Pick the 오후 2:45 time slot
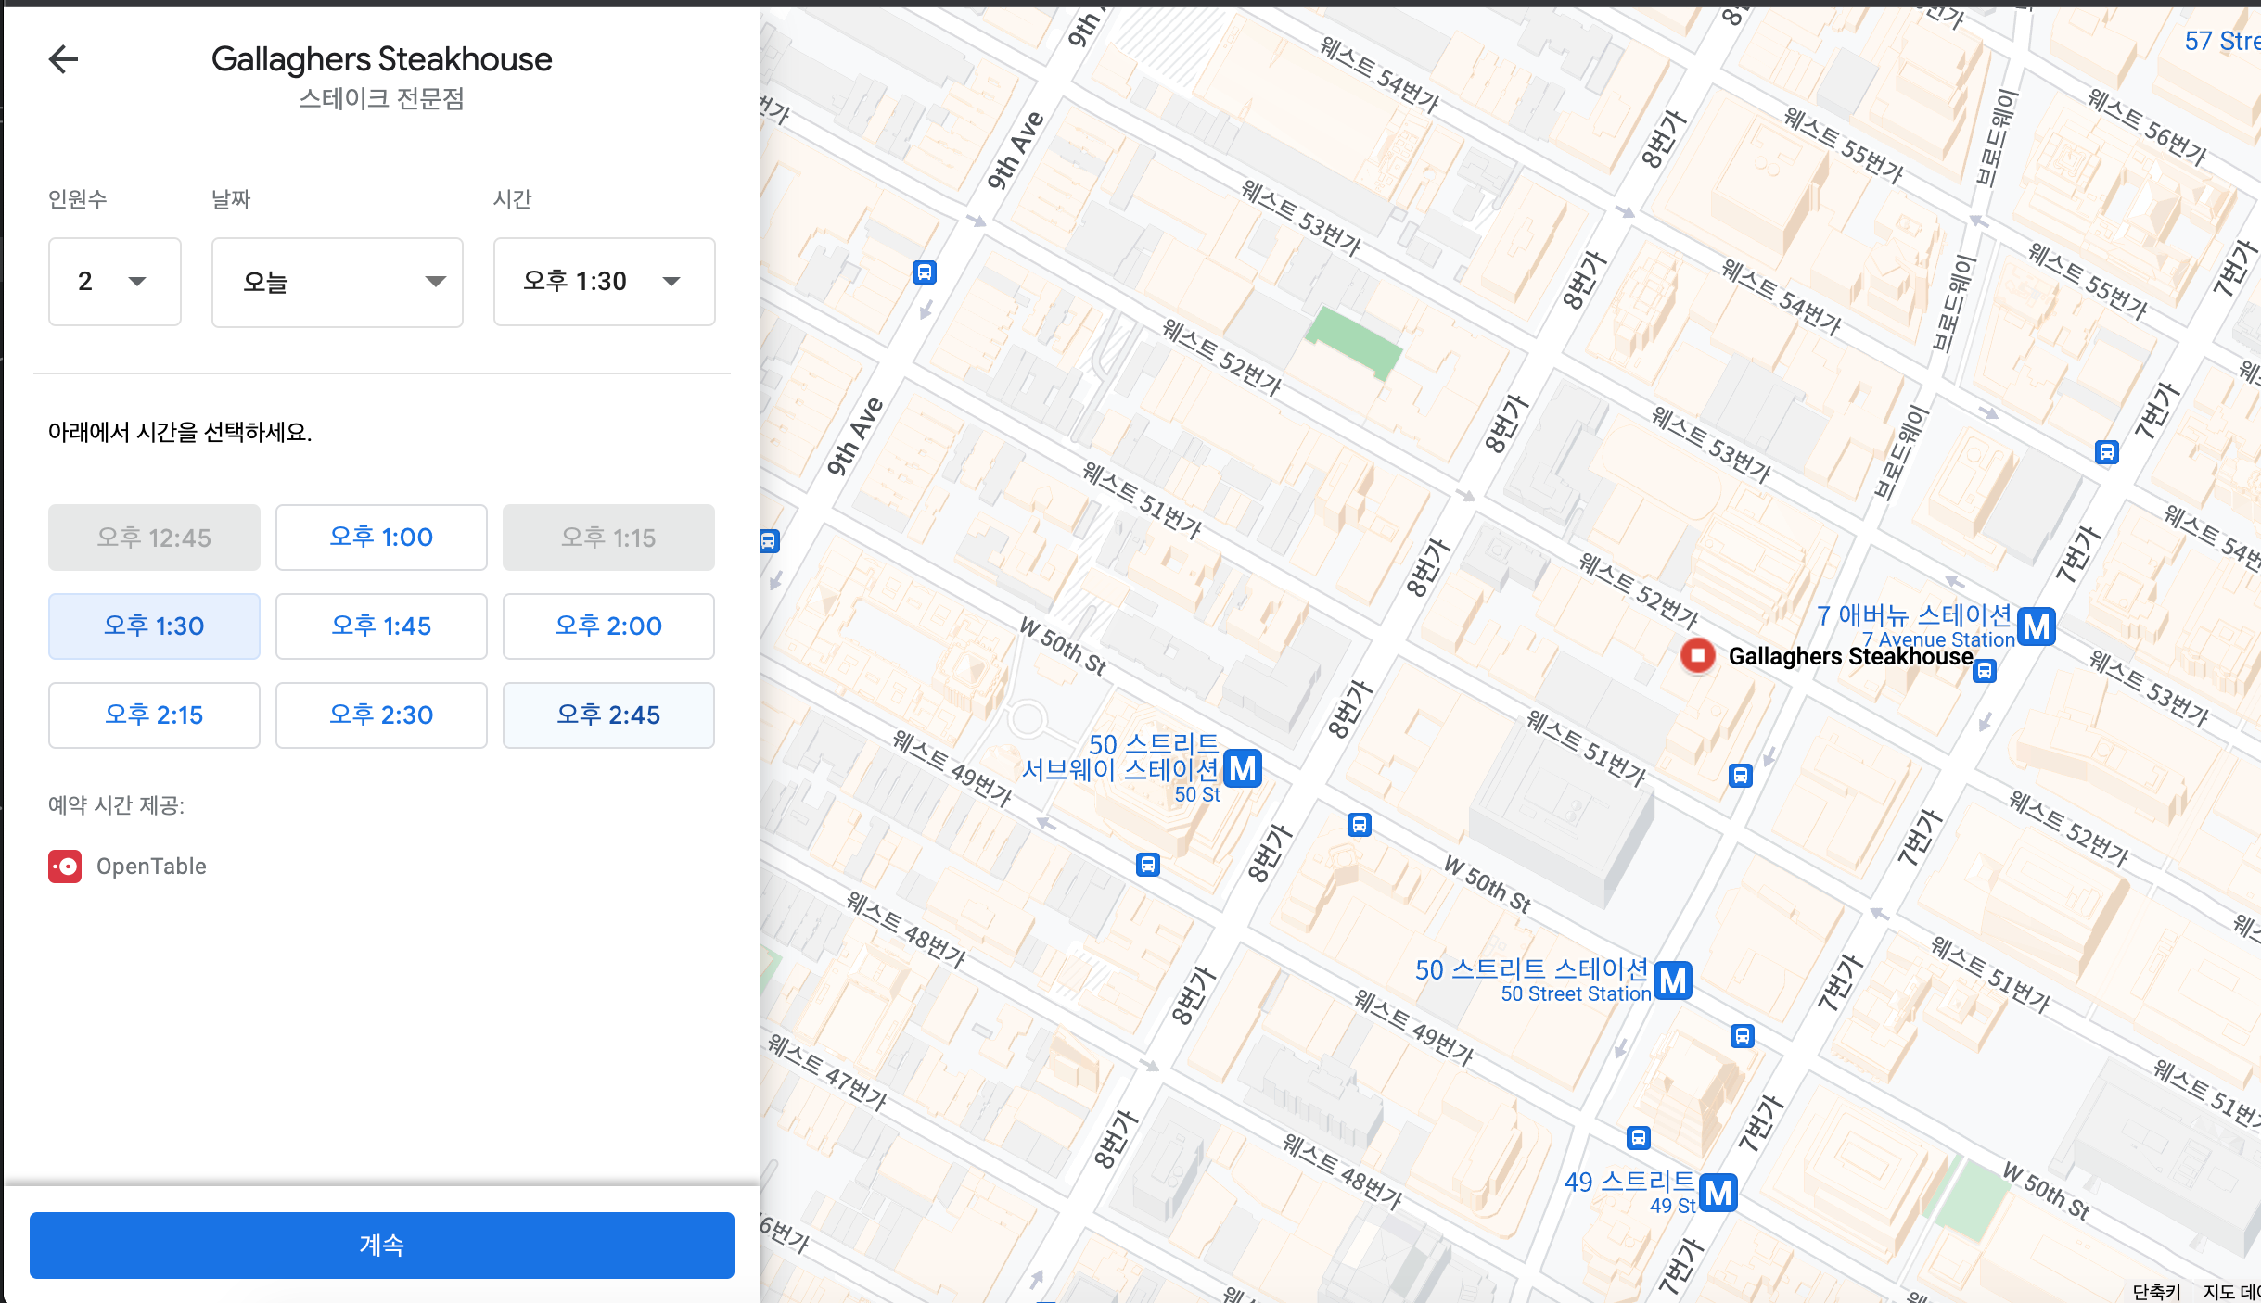Screen dimensions: 2261x1303 tap(608, 715)
